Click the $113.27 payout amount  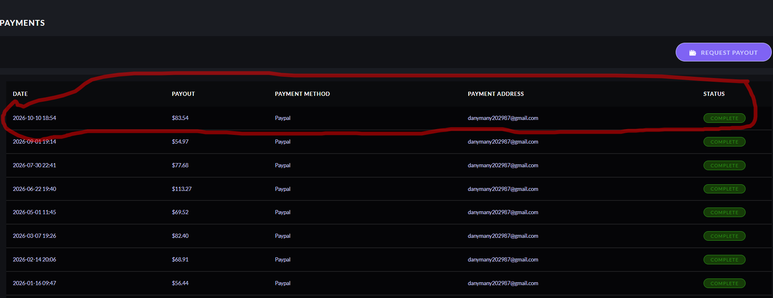(x=182, y=189)
